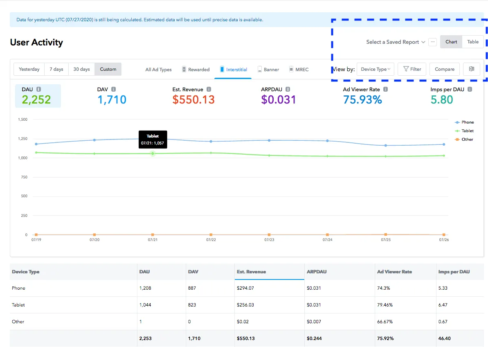Click the Tablet row label in the table
488x347 pixels.
click(18, 305)
